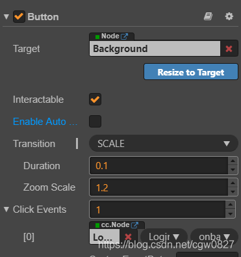This screenshot has height=257, width=241.
Task: Increase Click Events count up arrow
Action: [231, 204]
